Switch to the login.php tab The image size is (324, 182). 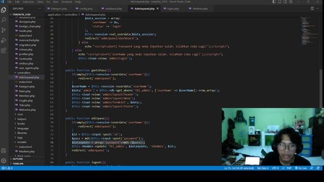pos(173,9)
